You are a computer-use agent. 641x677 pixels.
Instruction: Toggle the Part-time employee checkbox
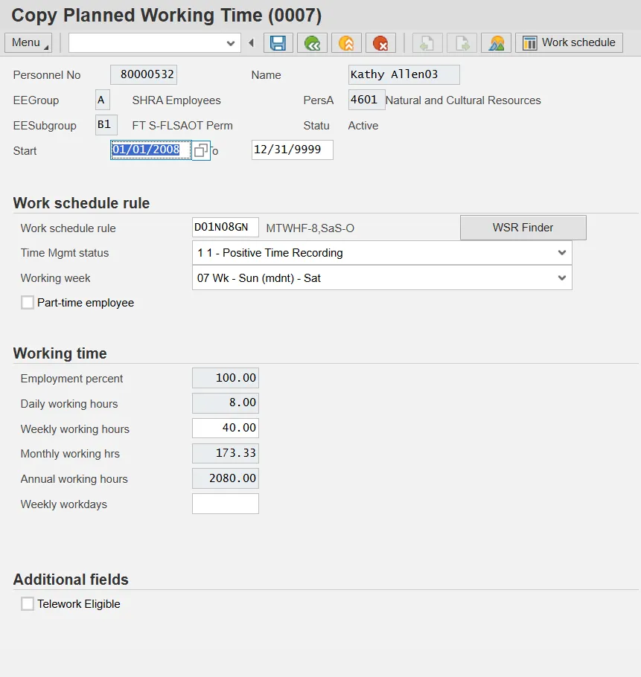point(28,302)
